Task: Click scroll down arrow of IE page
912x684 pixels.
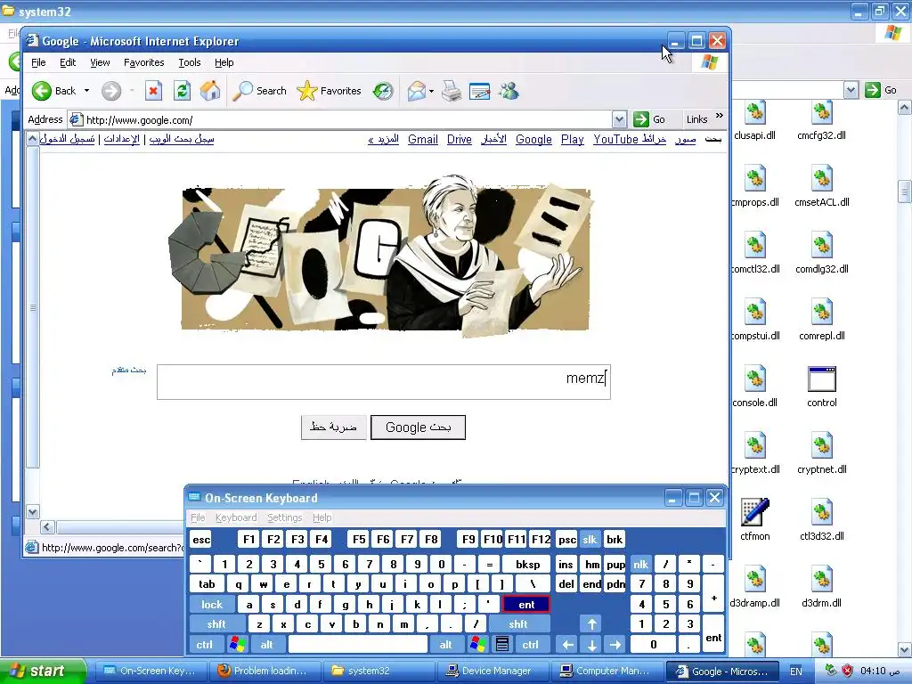Action: 33,512
